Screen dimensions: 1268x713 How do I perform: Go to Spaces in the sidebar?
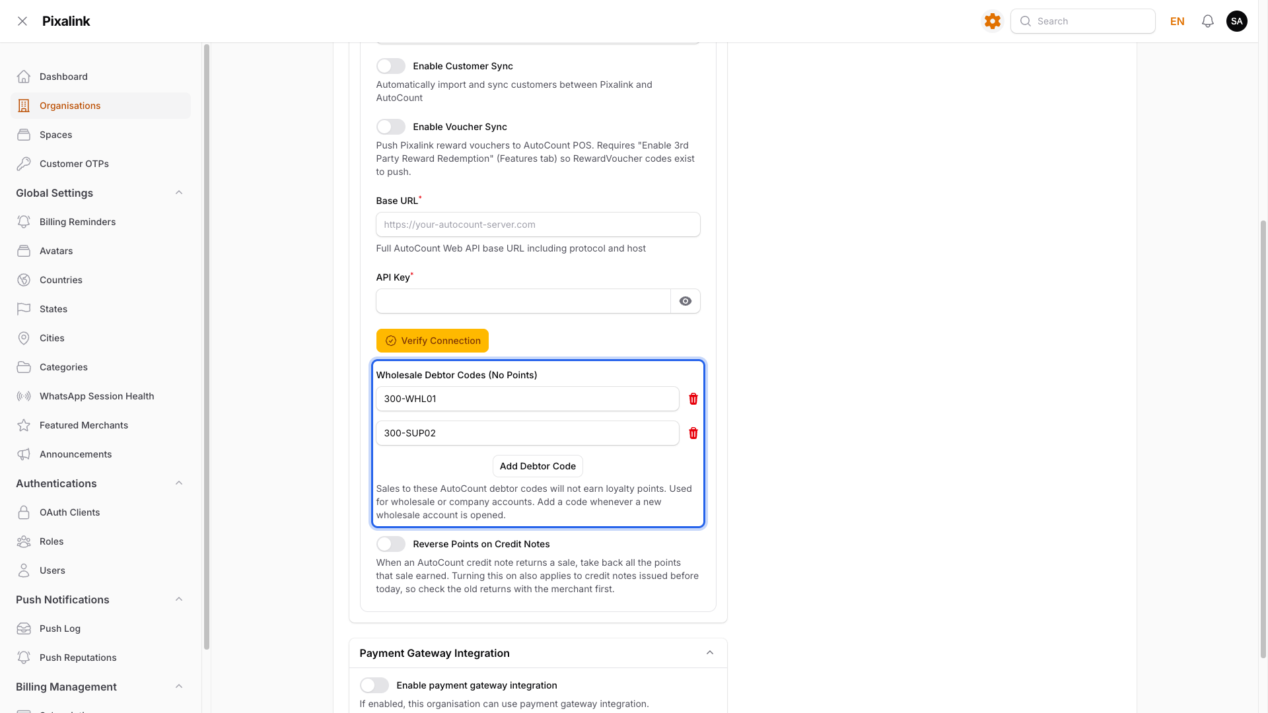click(x=100, y=135)
